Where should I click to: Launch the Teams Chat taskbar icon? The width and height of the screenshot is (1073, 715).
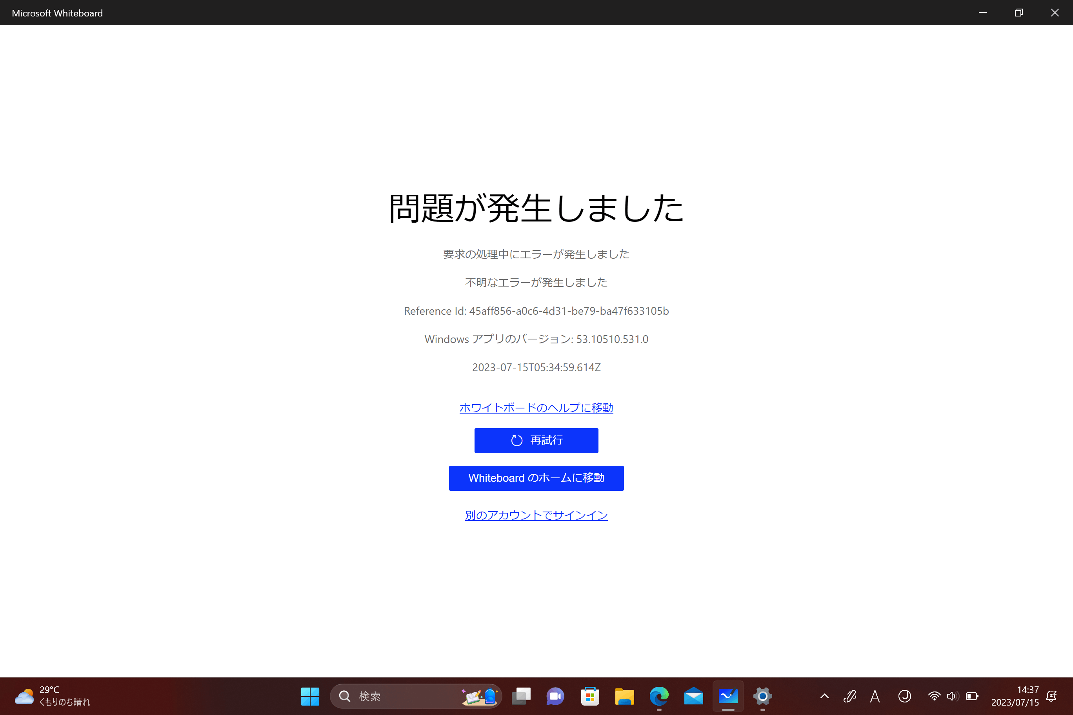[x=555, y=696]
